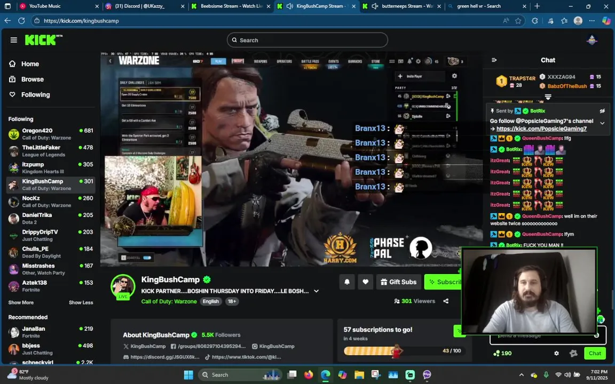Open DrippyDripTV channel

51,235
